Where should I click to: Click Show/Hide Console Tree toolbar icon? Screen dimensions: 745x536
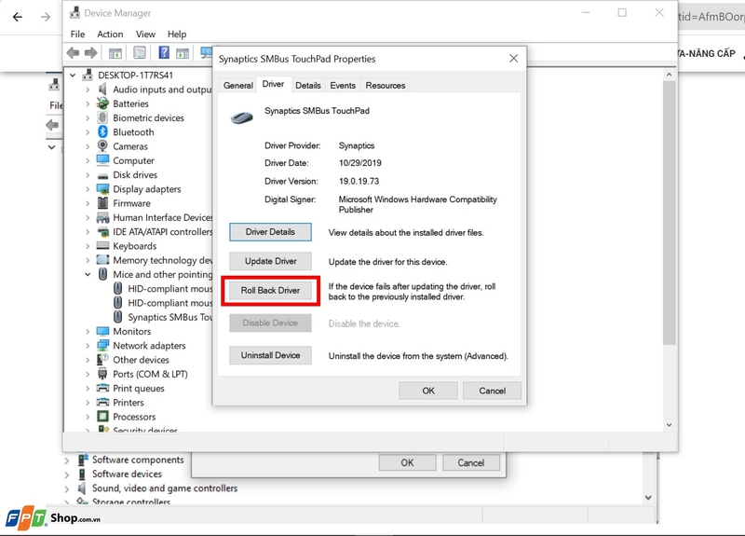click(x=115, y=53)
